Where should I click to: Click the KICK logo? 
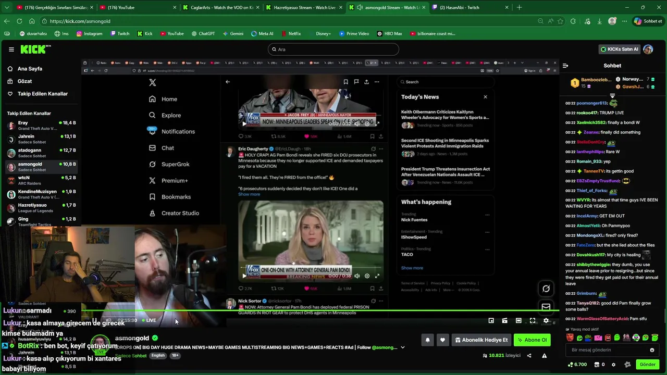tap(35, 49)
